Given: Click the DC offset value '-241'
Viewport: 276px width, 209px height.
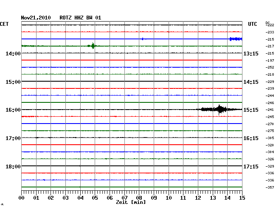Looking at the screenshot, I should (270, 110).
